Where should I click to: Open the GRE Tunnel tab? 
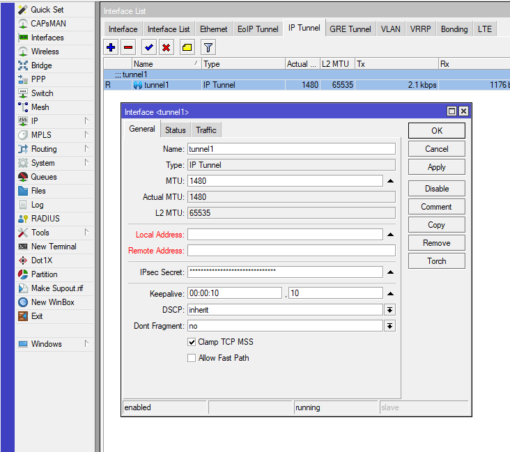pyautogui.click(x=350, y=29)
